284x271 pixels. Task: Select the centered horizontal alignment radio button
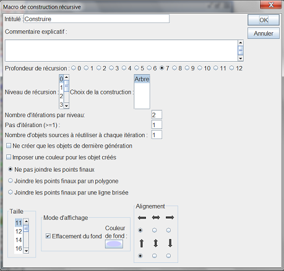(154, 230)
